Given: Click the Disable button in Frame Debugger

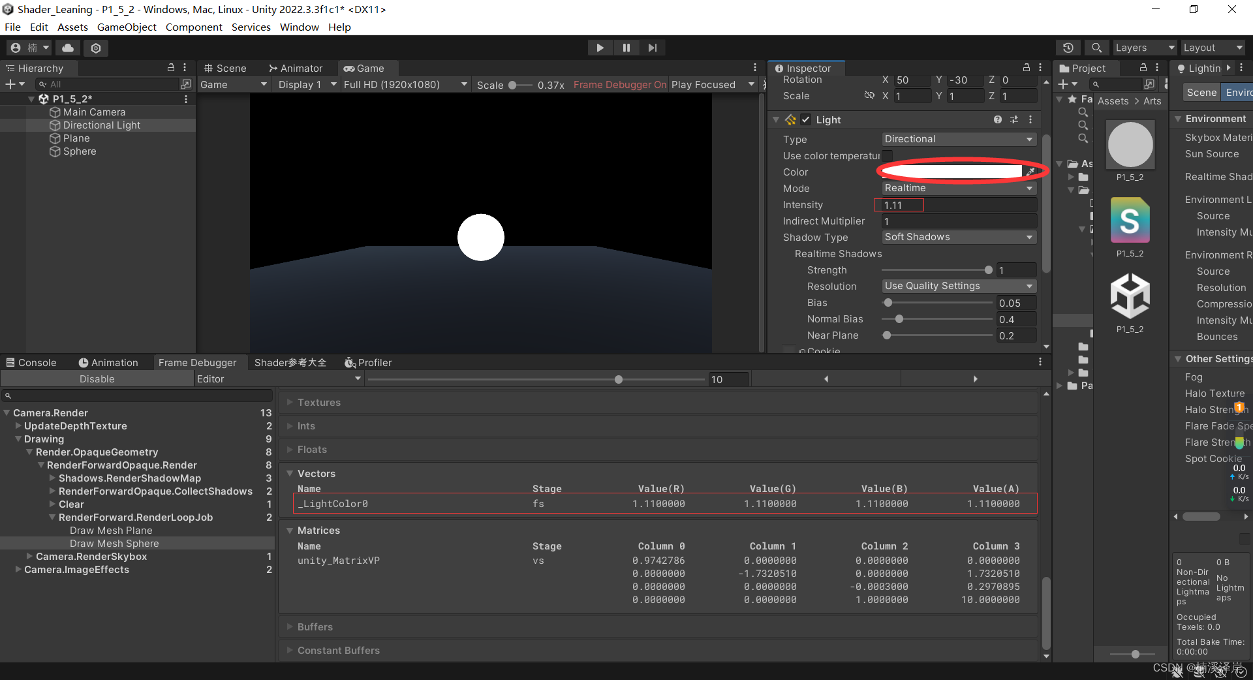Looking at the screenshot, I should coord(97,379).
